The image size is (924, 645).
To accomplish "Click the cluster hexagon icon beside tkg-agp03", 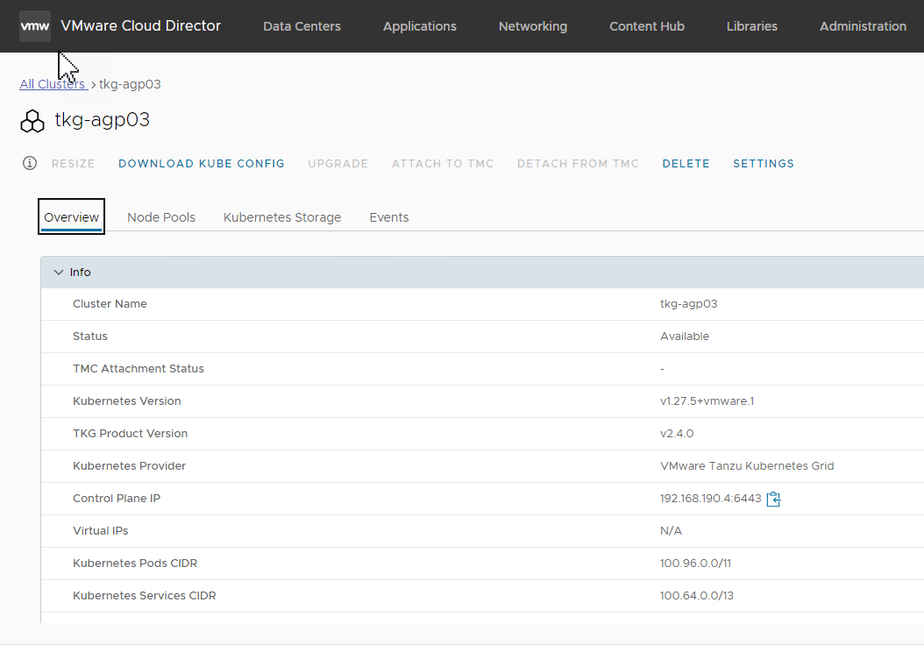I will (32, 120).
